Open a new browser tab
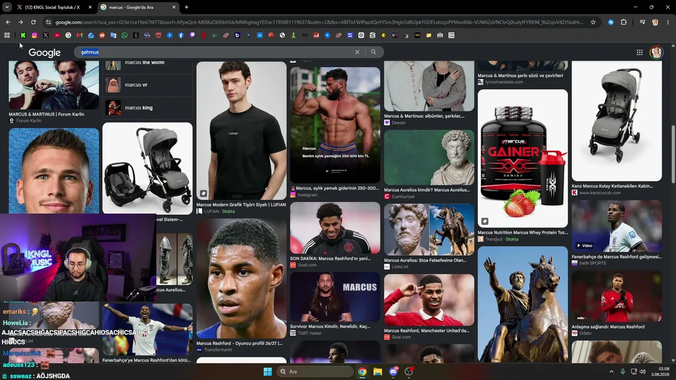Viewport: 676px width, 380px height. tap(186, 7)
